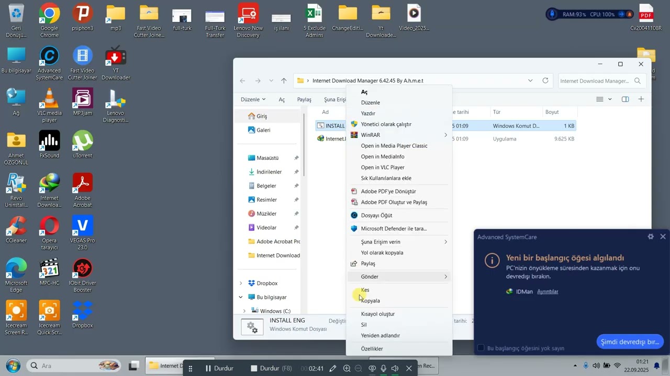Open MP3jam desktop icon

point(83,102)
